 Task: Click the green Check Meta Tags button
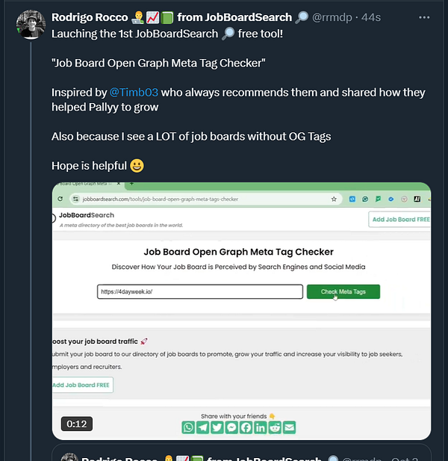pos(343,291)
